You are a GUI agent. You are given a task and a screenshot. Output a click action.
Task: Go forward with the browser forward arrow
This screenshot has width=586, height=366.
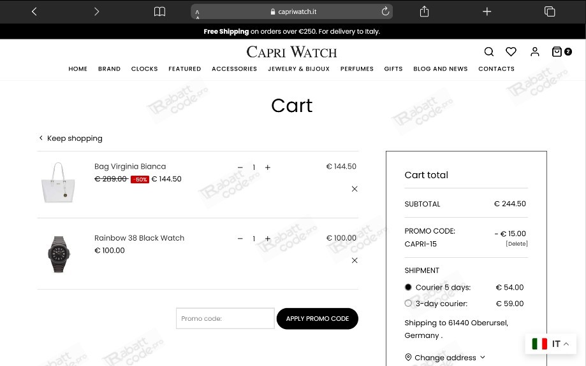point(97,11)
